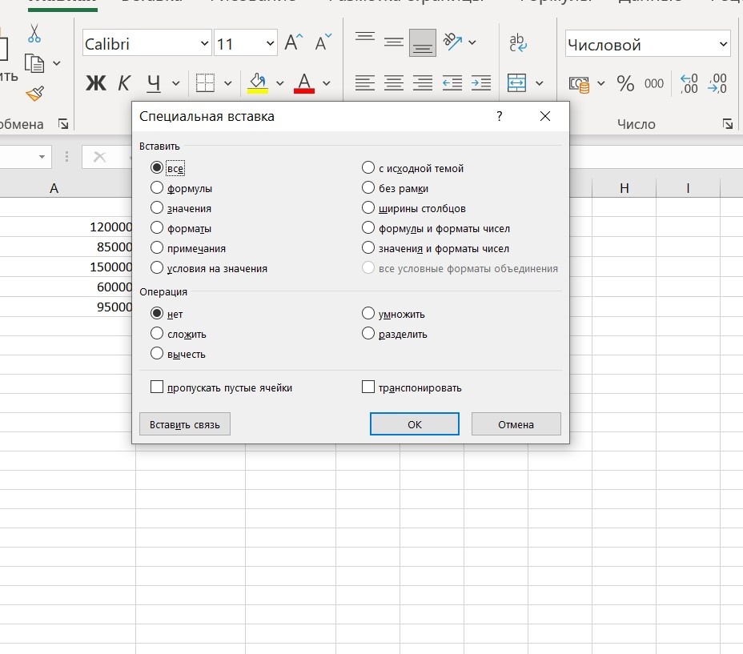This screenshot has width=743, height=654.
Task: Decrease font size with small A icon
Action: [323, 42]
